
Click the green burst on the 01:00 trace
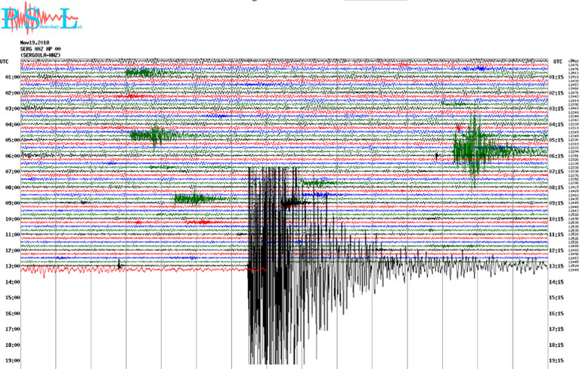[x=143, y=73]
